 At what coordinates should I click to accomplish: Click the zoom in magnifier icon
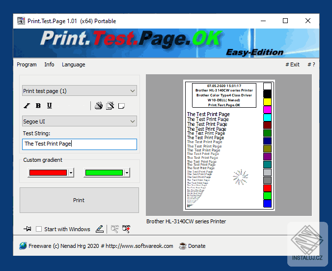pos(126,229)
